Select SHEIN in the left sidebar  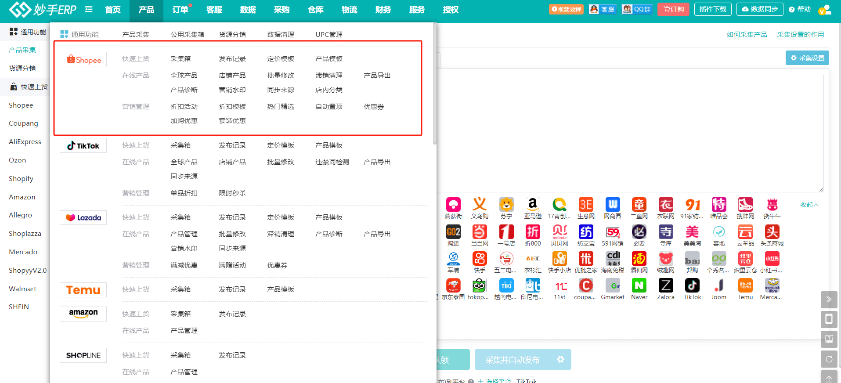click(x=19, y=307)
